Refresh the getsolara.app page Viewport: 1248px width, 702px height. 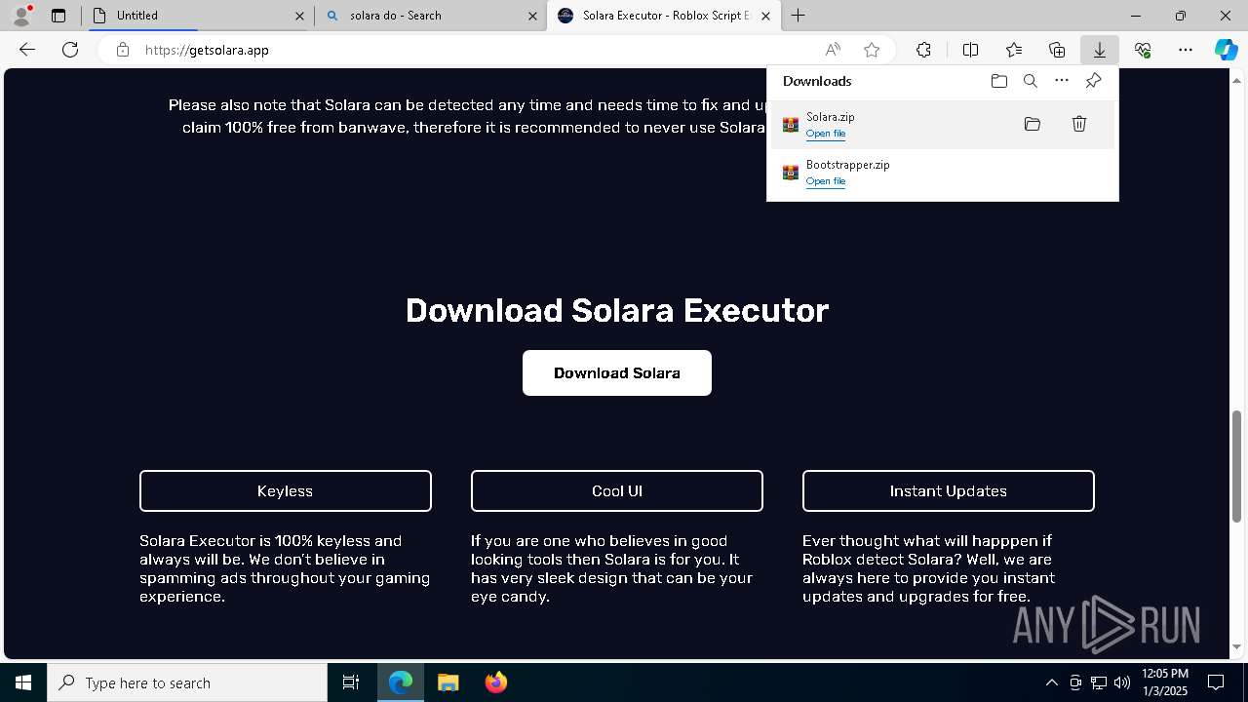(x=70, y=50)
